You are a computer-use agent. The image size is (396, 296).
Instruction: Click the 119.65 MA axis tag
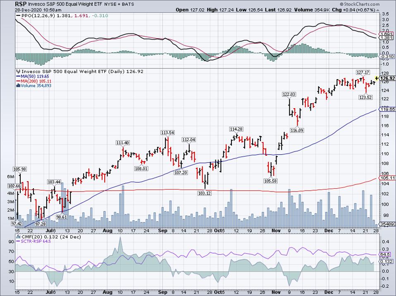pos(387,109)
